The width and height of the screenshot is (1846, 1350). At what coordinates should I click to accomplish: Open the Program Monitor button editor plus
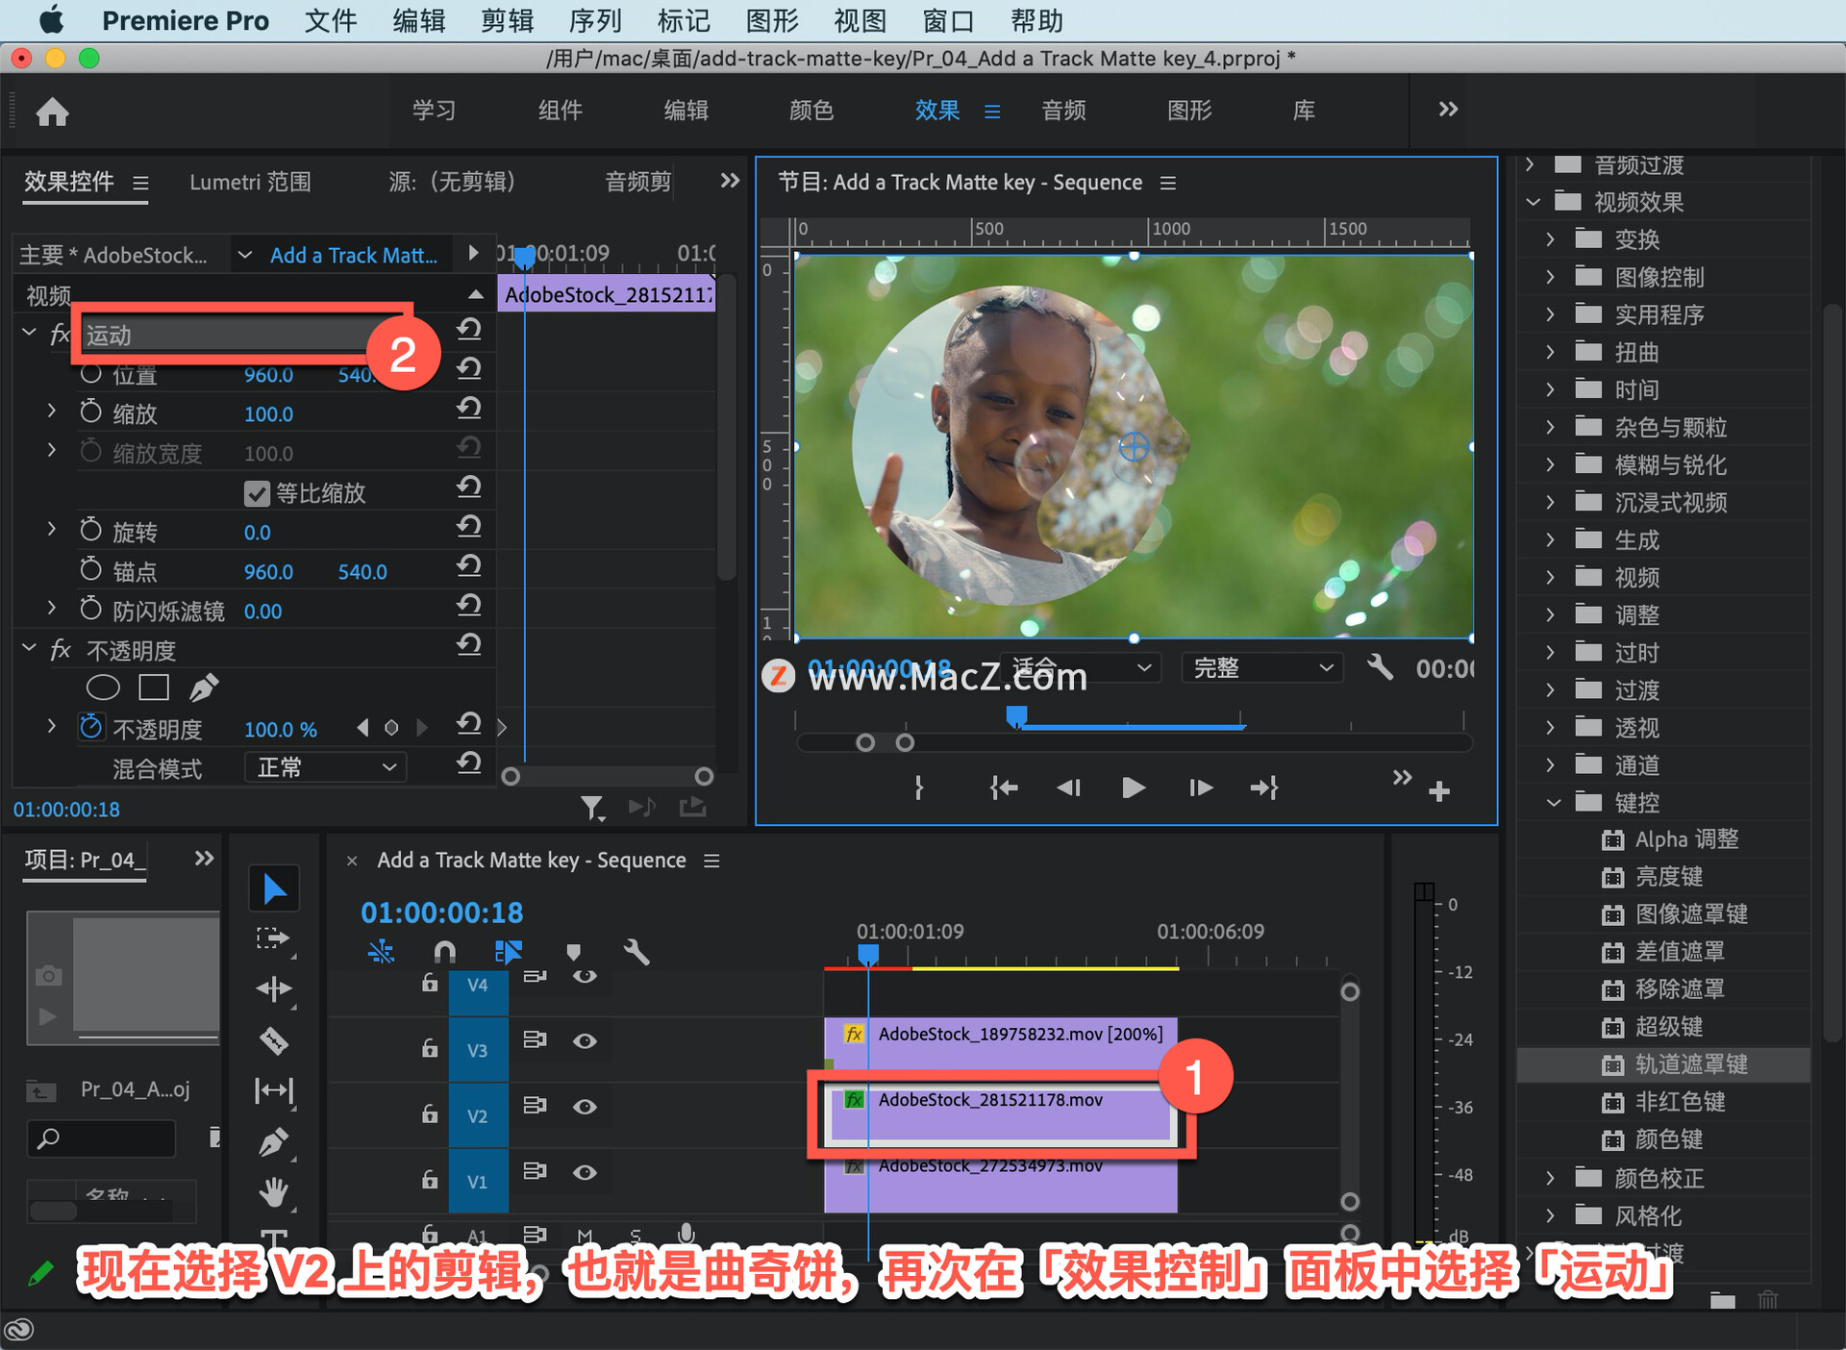(1439, 791)
